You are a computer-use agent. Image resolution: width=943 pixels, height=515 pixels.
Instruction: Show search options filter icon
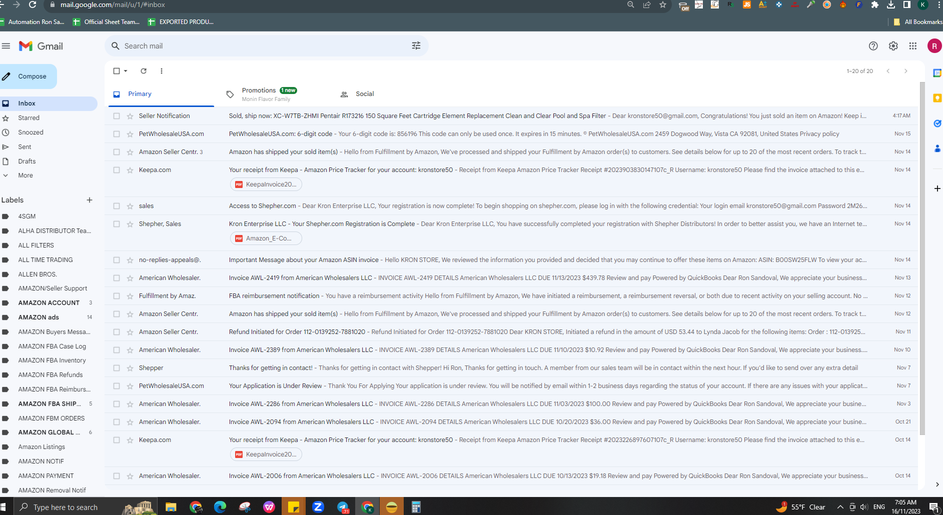(x=416, y=46)
